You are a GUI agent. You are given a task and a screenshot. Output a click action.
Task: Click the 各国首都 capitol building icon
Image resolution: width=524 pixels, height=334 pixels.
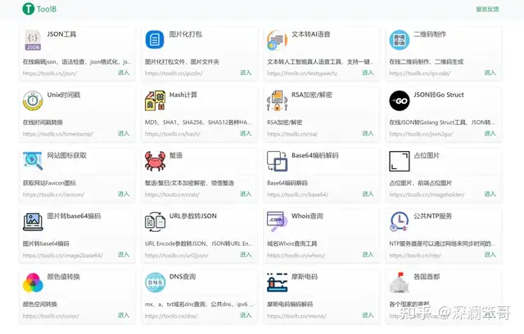400,283
